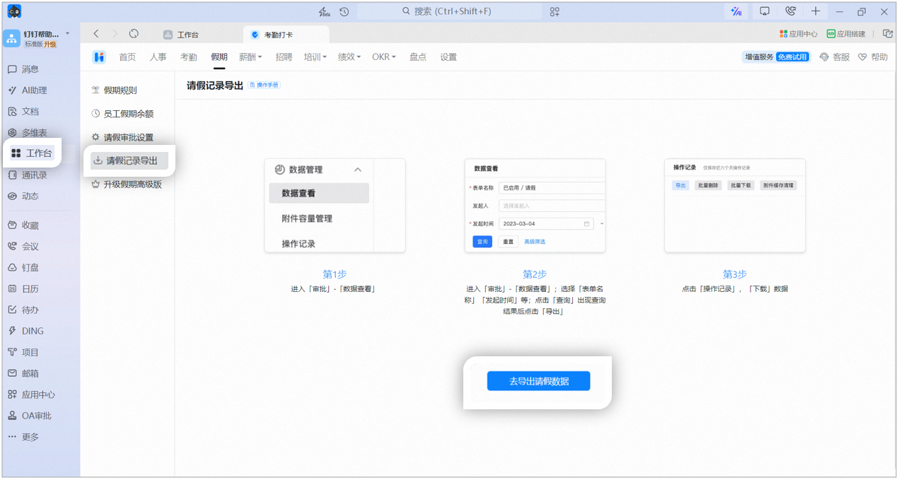Open 应用搭建 at the top right

click(x=846, y=34)
